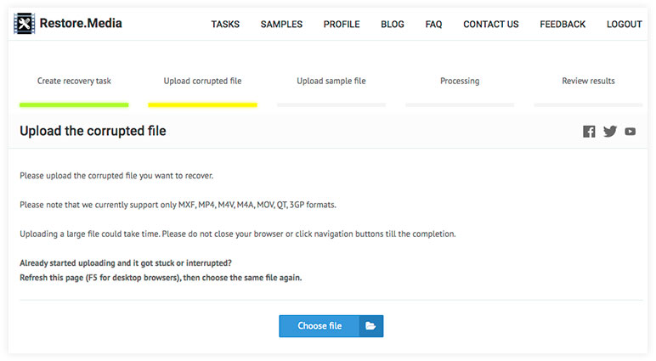Viewport: 656px width, 361px height.
Task: Click the Restore.Media logo icon
Action: (x=25, y=24)
